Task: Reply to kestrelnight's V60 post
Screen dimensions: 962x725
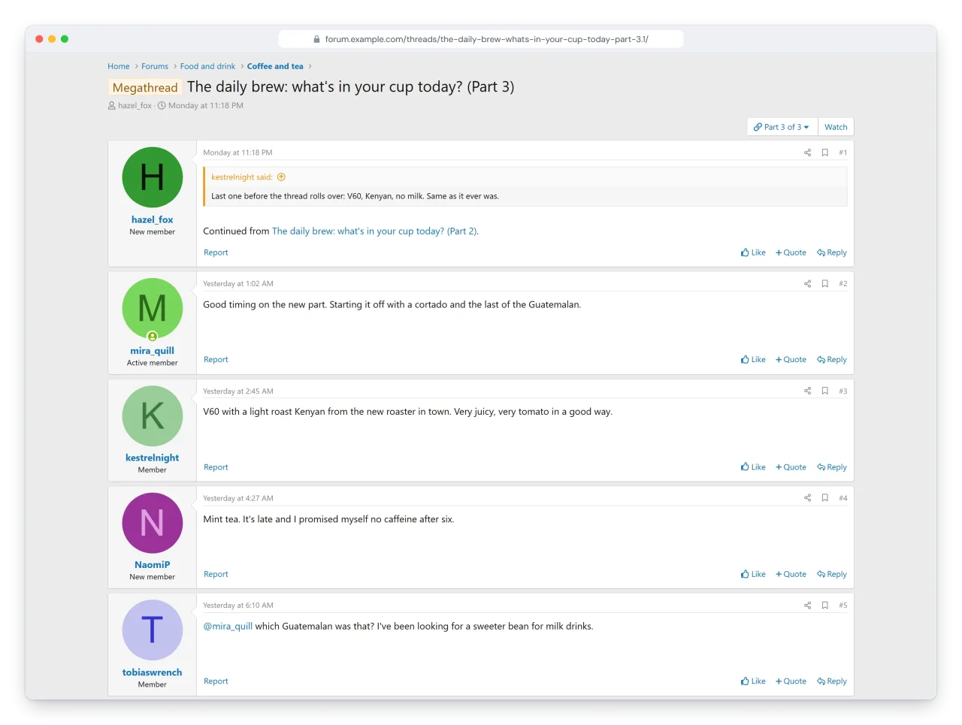Action: tap(832, 467)
